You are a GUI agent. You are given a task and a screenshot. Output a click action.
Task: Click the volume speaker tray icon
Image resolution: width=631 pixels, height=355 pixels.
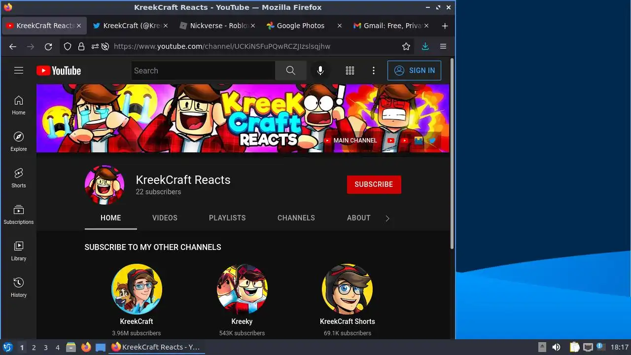(556, 347)
